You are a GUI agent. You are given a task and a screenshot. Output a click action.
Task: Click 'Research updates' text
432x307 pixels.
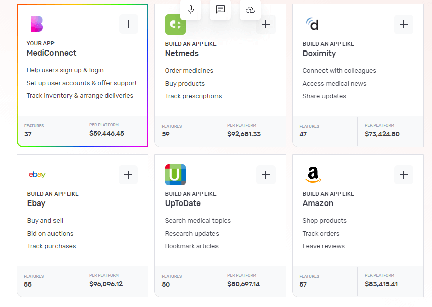click(192, 234)
